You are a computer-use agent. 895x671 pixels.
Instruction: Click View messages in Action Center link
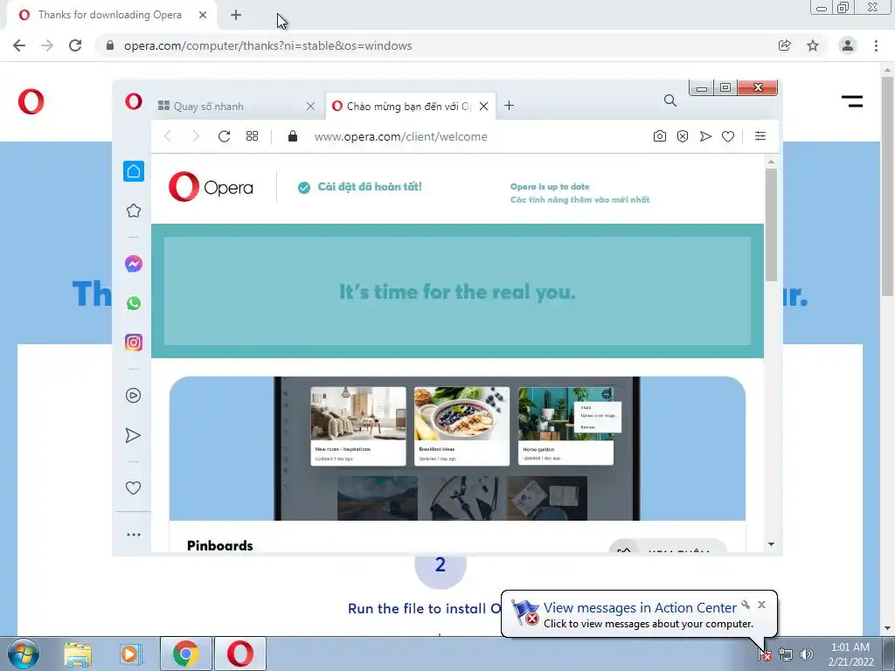(x=640, y=608)
